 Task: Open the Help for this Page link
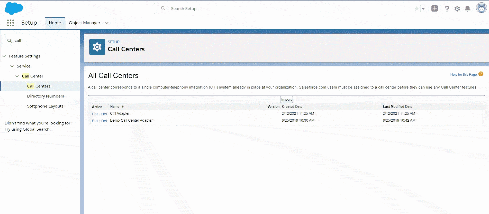click(x=463, y=74)
